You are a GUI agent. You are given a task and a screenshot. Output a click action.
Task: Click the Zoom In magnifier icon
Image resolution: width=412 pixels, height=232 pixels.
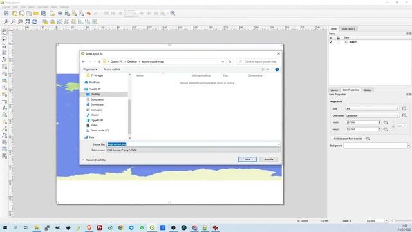(x=6, y=22)
